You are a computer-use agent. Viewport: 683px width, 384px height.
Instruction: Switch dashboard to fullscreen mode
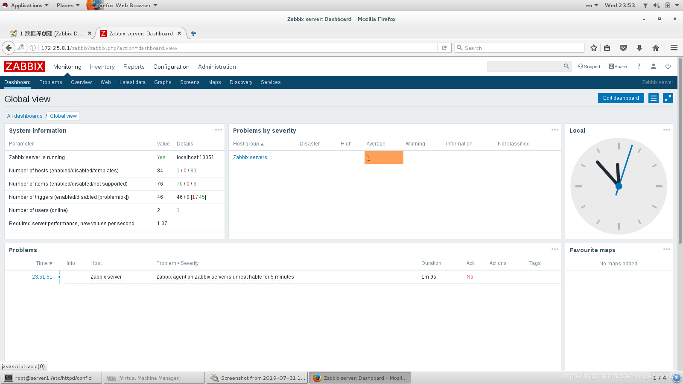pos(668,98)
